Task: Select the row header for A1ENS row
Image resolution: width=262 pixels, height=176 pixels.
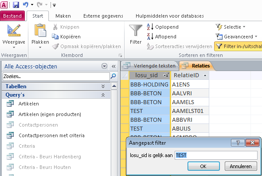Action: click(x=125, y=84)
